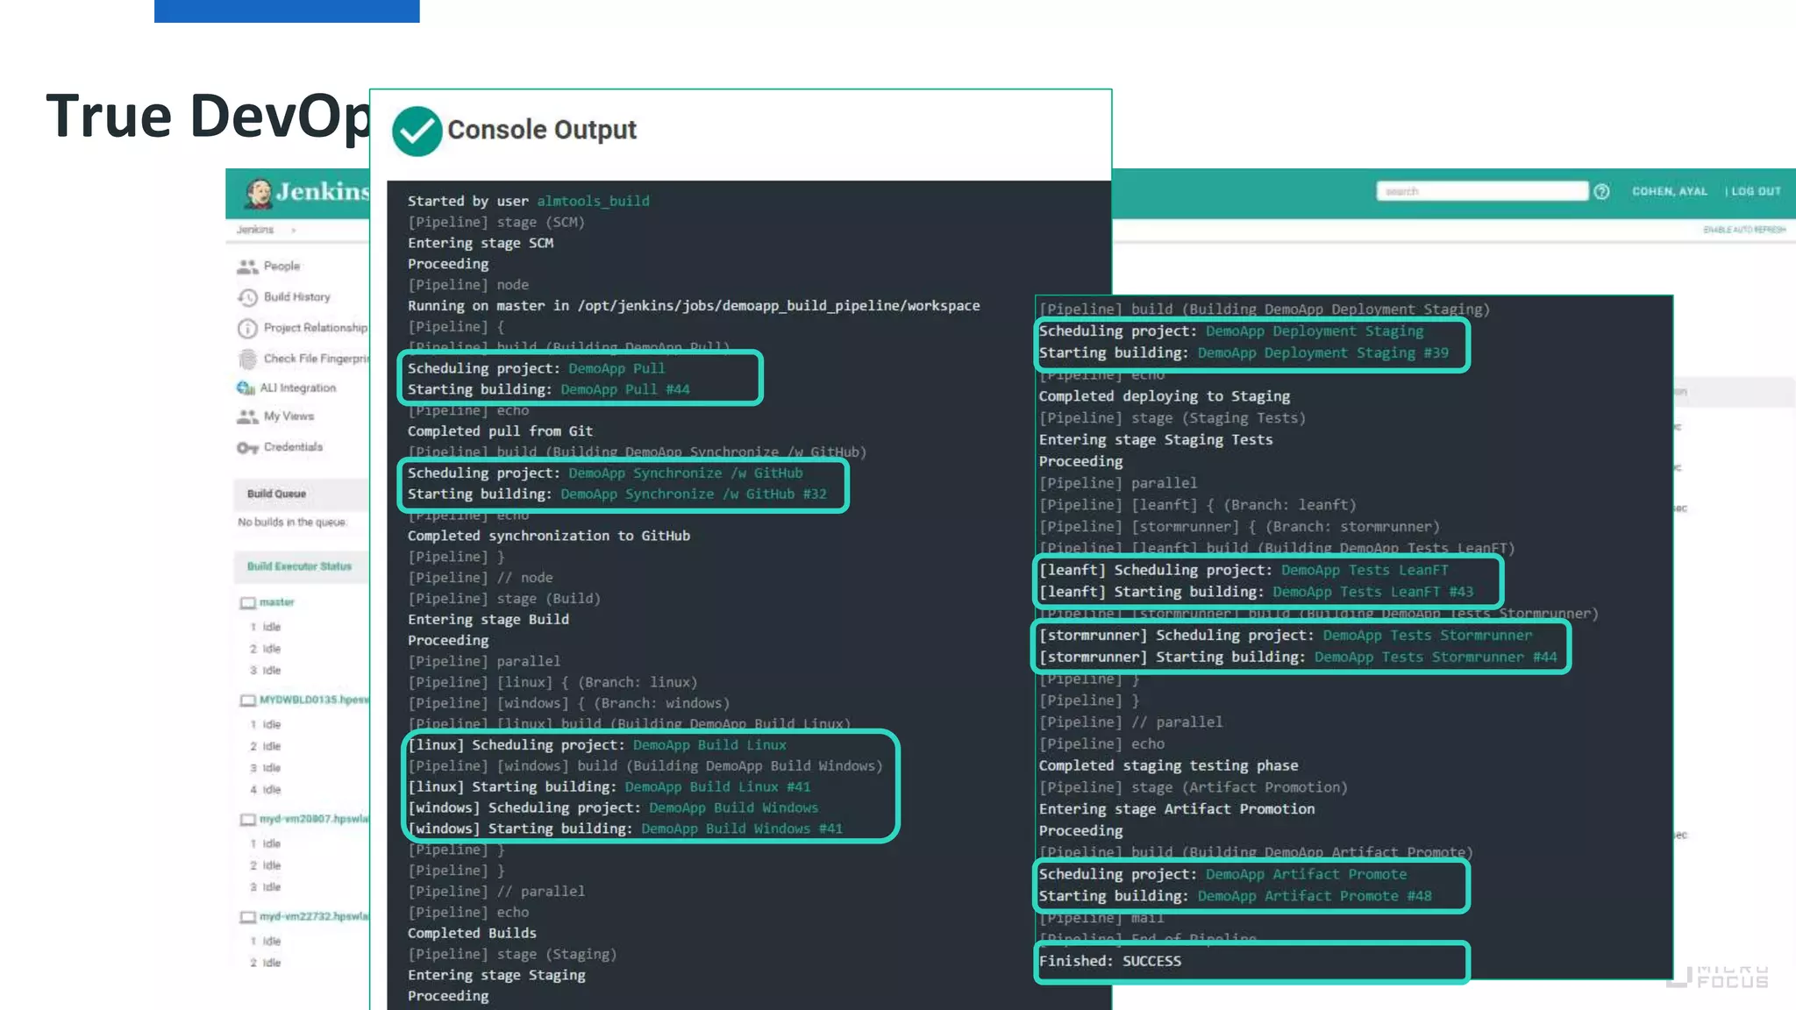Click the LOG OUT link
The height and width of the screenshot is (1010, 1796).
click(1756, 191)
